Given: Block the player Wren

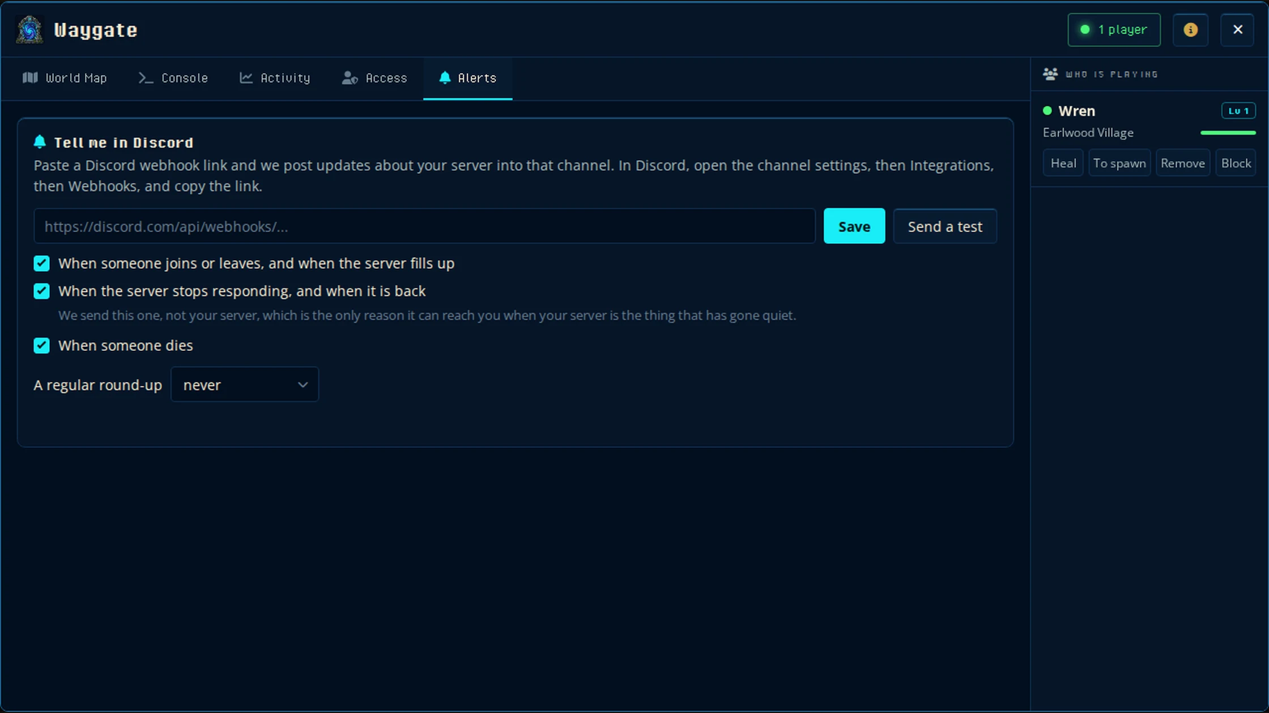Looking at the screenshot, I should pos(1236,163).
